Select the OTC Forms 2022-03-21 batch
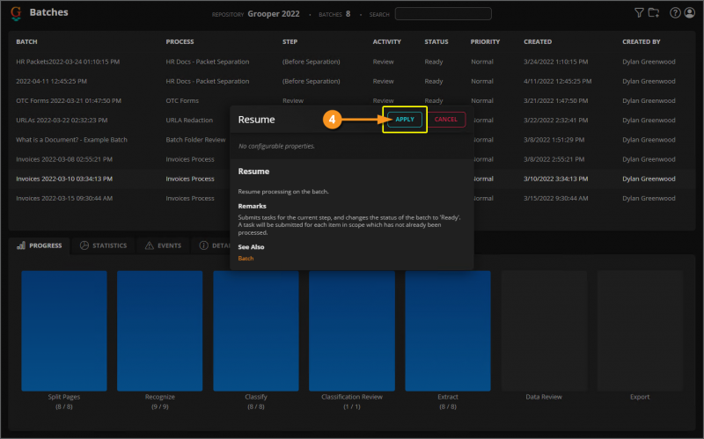The image size is (704, 439). [x=68, y=100]
